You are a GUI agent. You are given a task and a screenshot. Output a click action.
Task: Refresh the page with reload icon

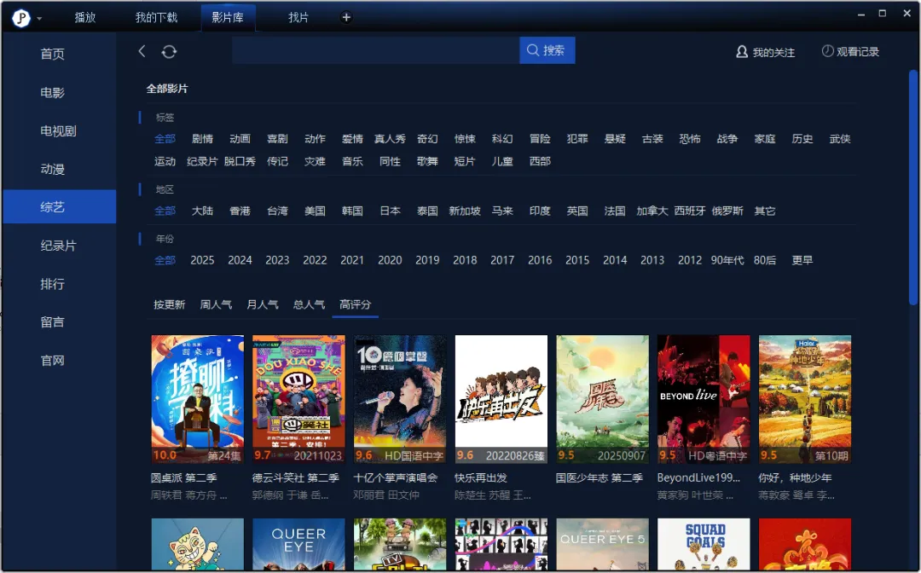[x=169, y=52]
